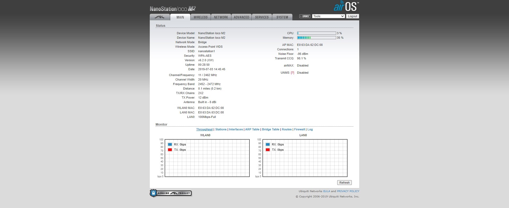Click the Channel Width value 20 MHz
Image resolution: width=509 pixels, height=208 pixels.
click(203, 79)
